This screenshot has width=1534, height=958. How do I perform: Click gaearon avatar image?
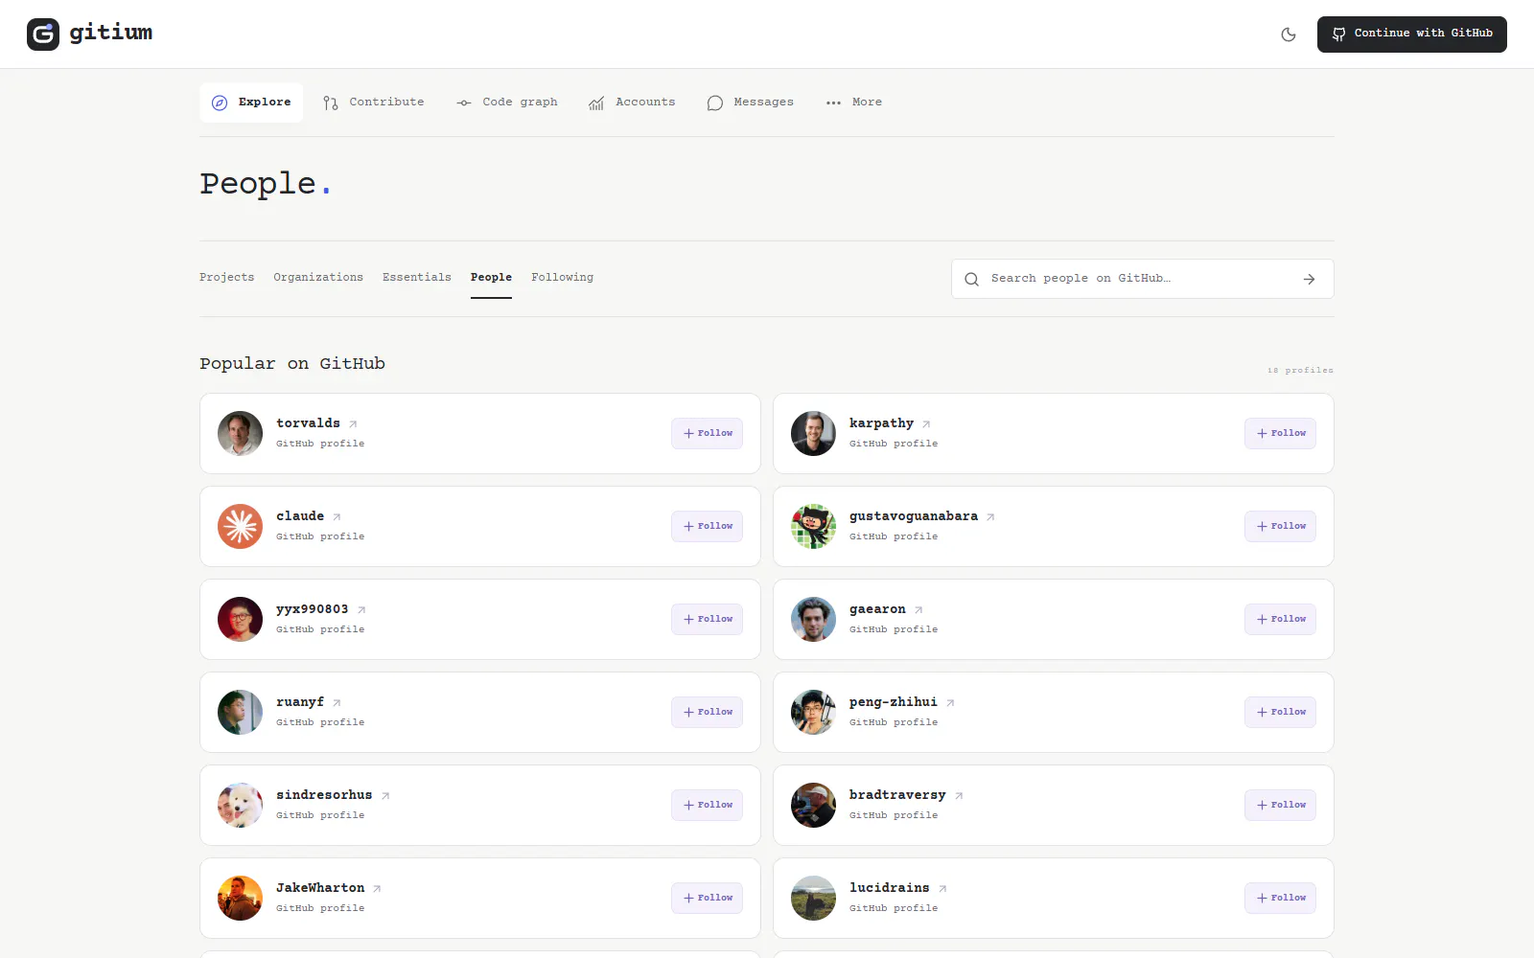tap(813, 620)
